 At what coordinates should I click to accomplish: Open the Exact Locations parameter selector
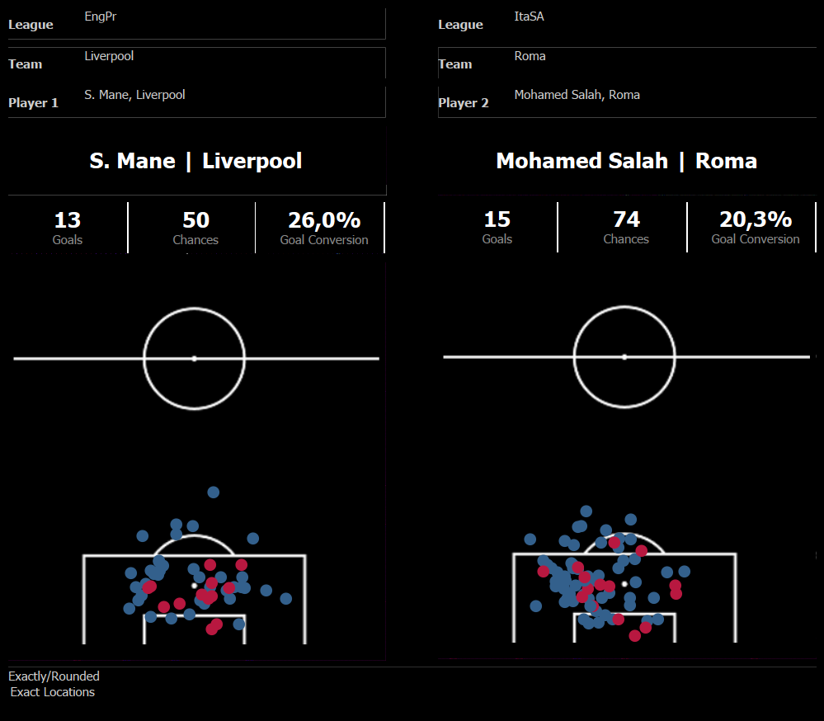[53, 692]
